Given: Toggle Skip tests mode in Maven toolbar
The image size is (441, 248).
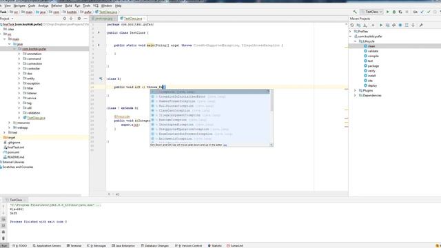Looking at the screenshot, I should pyautogui.click(x=400, y=25).
